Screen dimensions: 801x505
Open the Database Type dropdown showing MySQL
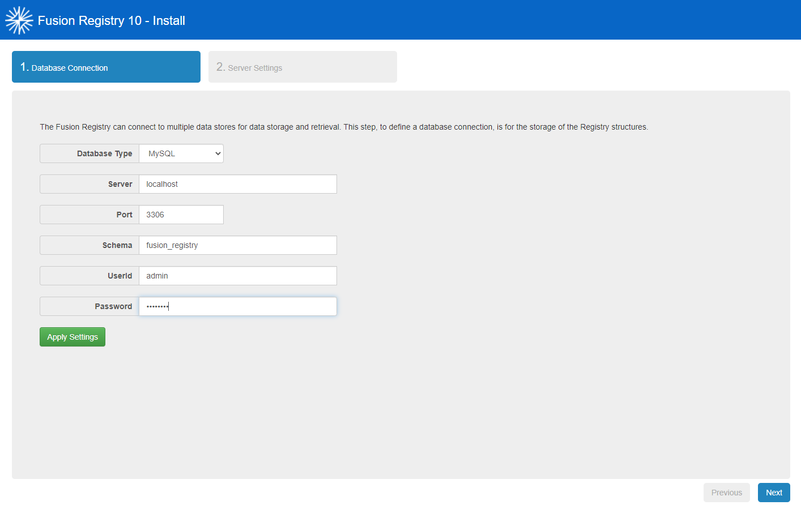181,153
